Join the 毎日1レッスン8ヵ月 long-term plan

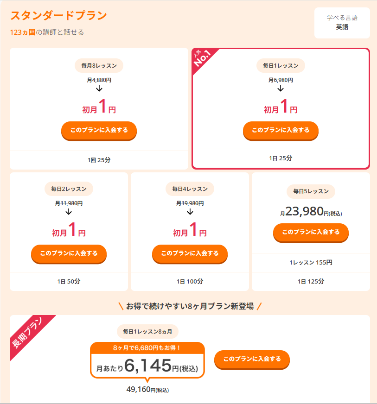tap(252, 359)
